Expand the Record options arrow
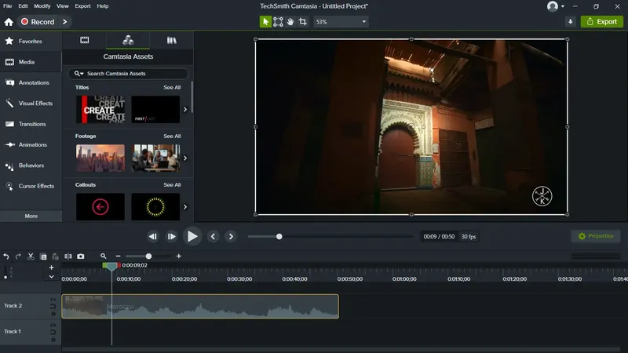This screenshot has height=353, width=628. click(64, 22)
